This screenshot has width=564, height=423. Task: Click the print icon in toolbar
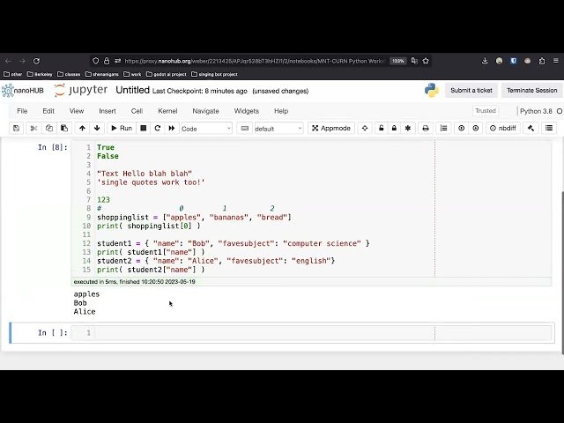426,128
